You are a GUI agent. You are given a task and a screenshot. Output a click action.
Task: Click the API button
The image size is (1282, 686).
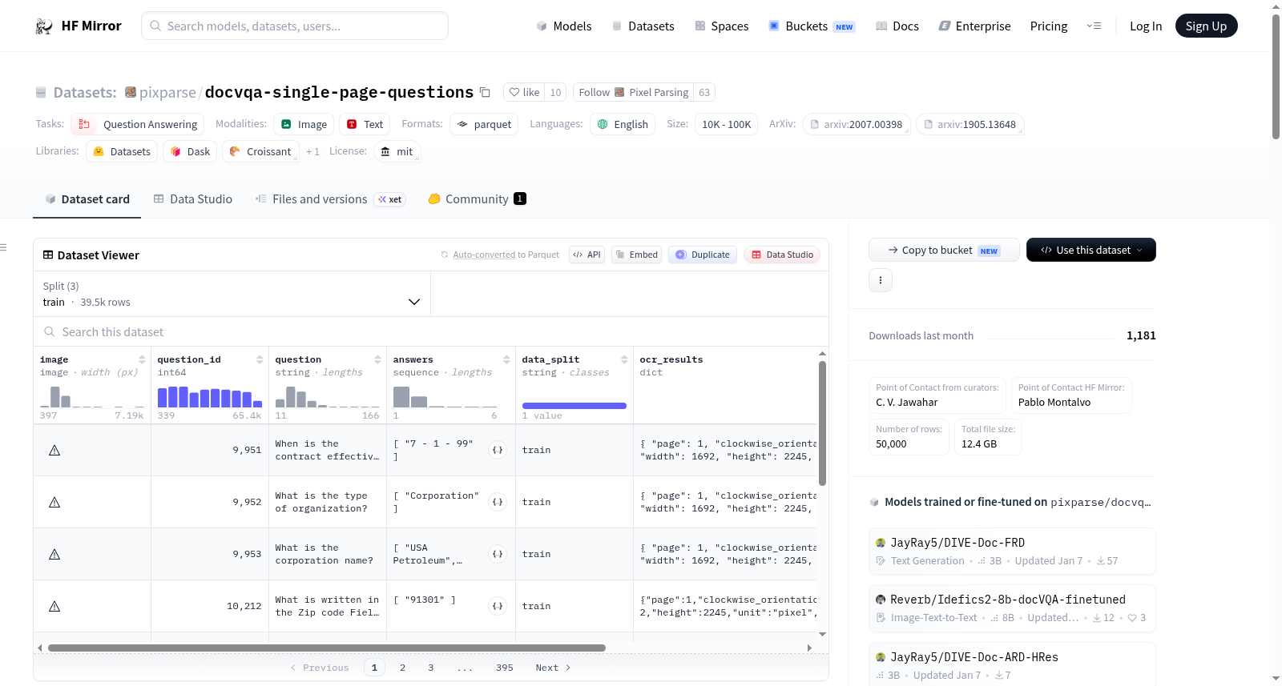[x=587, y=255]
